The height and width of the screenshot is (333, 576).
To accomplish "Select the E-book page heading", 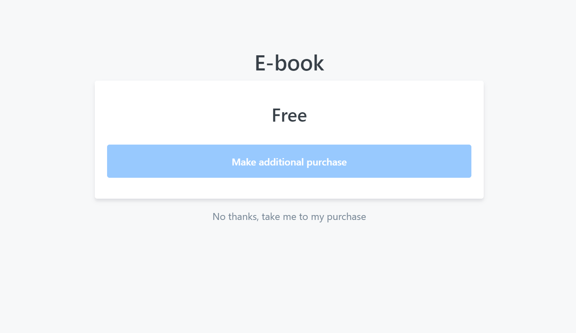I will click(289, 63).
